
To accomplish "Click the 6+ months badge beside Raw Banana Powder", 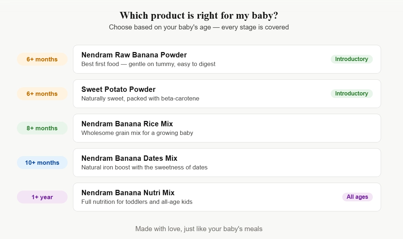I will point(42,59).
